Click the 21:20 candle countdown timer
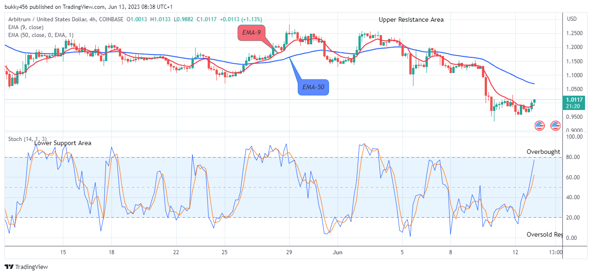This screenshot has height=275, width=592. 573,106
